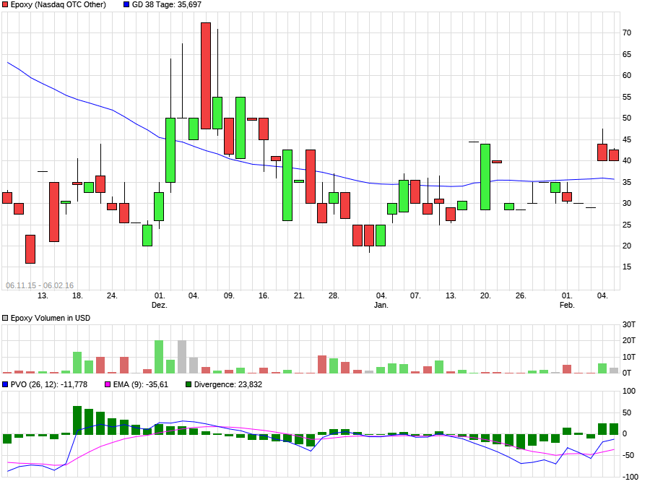Click the '21.' date axis label
The image size is (650, 484).
[299, 295]
